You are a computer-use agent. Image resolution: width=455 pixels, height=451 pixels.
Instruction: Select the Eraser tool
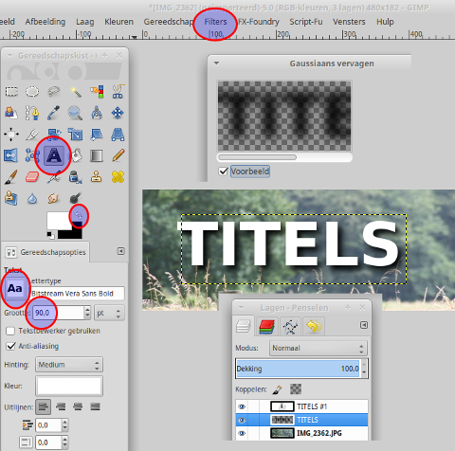point(32,177)
